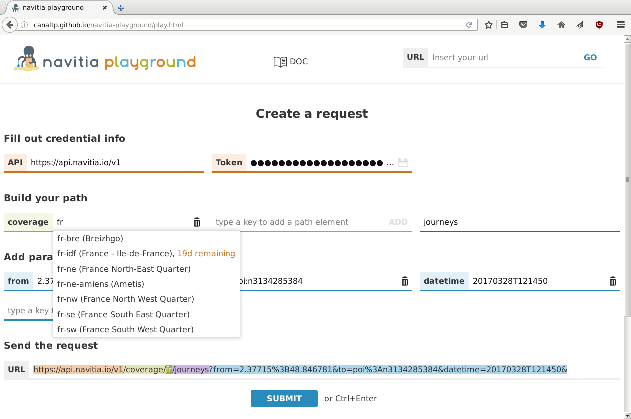Click the page vertical scrollbar thumb
The width and height of the screenshot is (631, 419).
pos(627,179)
